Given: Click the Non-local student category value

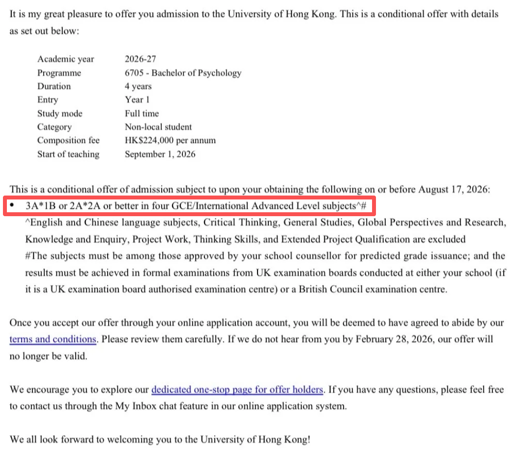Looking at the screenshot, I should point(158,127).
